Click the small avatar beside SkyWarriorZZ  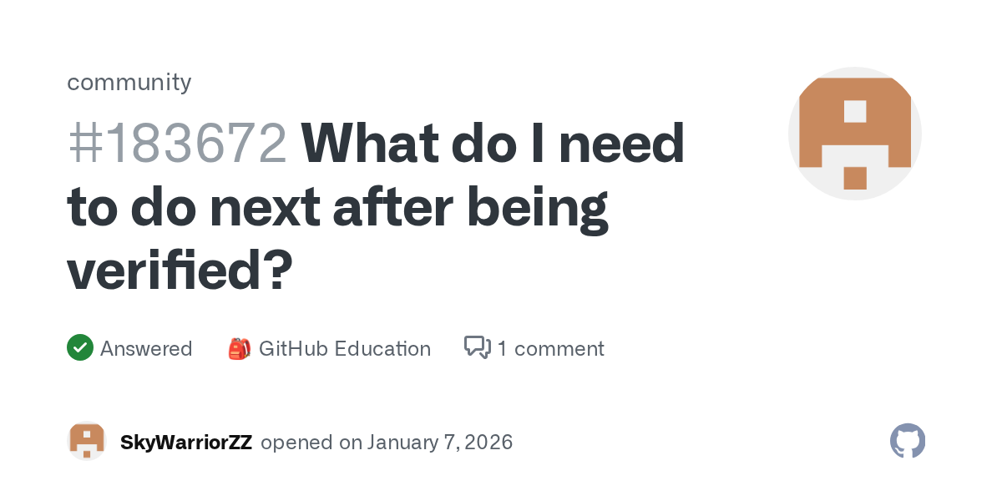pyautogui.click(x=87, y=441)
